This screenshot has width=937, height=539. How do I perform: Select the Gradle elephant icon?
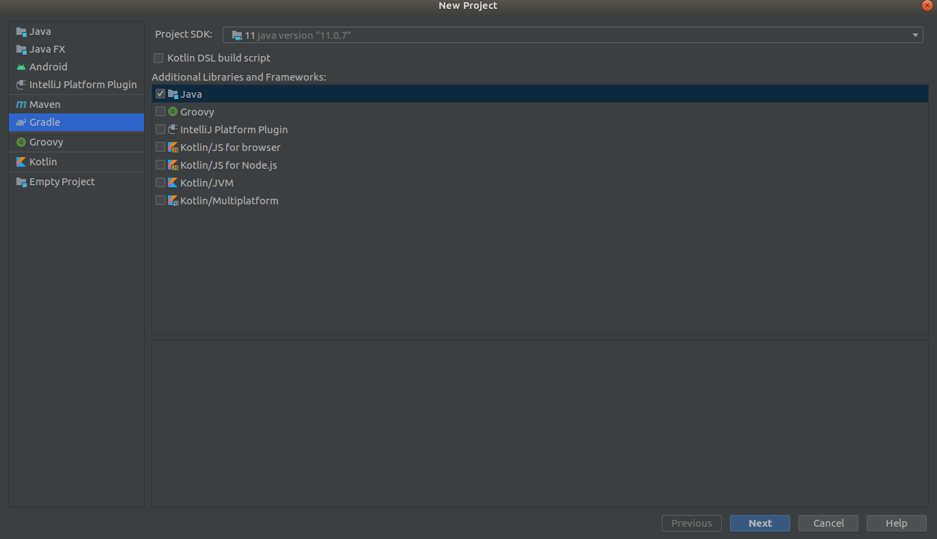tap(21, 122)
